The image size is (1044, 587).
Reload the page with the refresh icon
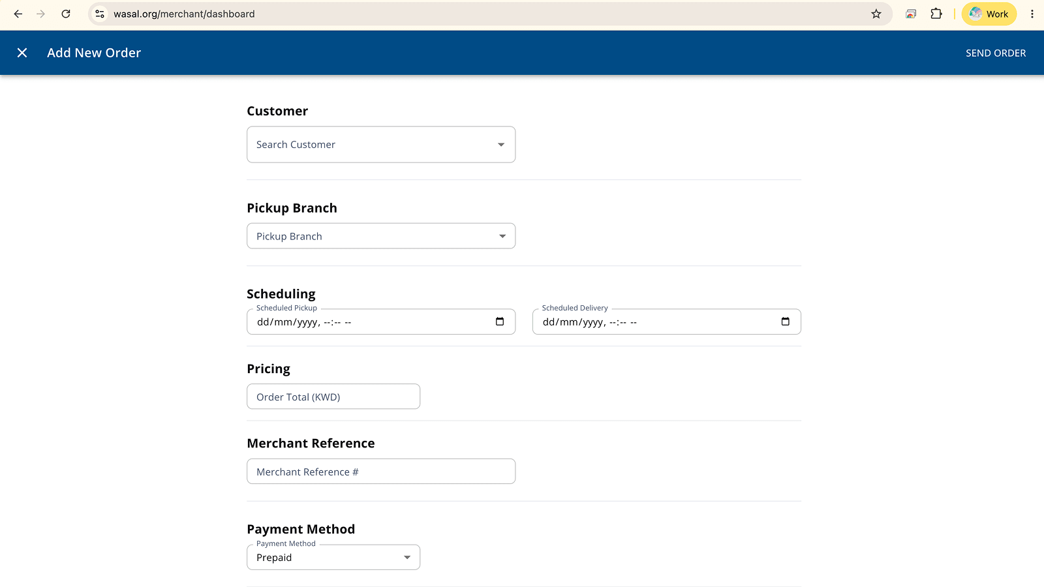tap(66, 14)
